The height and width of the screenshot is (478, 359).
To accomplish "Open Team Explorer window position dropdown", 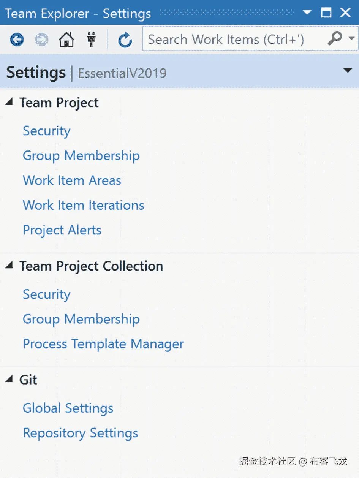I will 307,13.
